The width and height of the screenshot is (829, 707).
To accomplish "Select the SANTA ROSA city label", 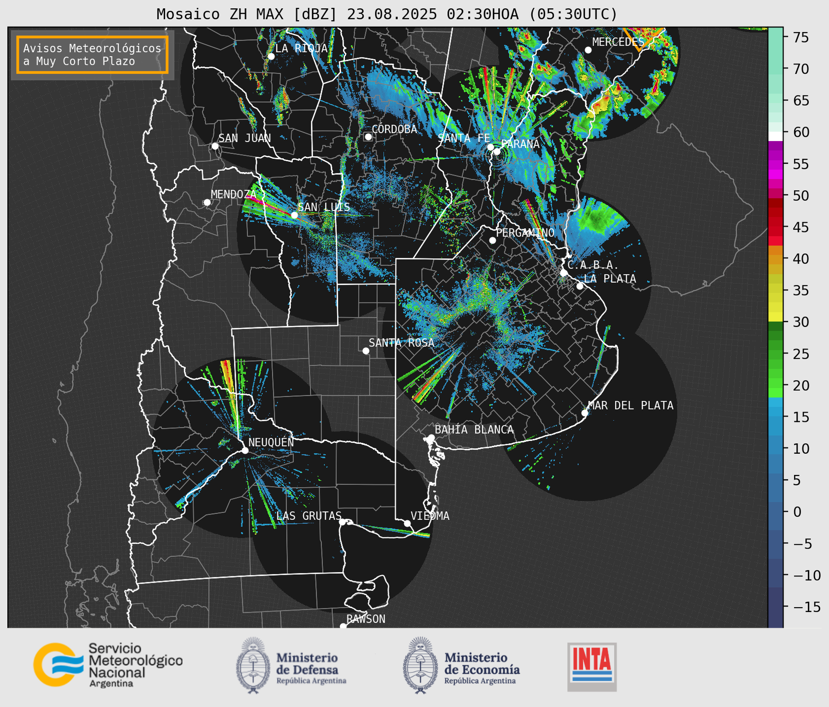I will (401, 343).
